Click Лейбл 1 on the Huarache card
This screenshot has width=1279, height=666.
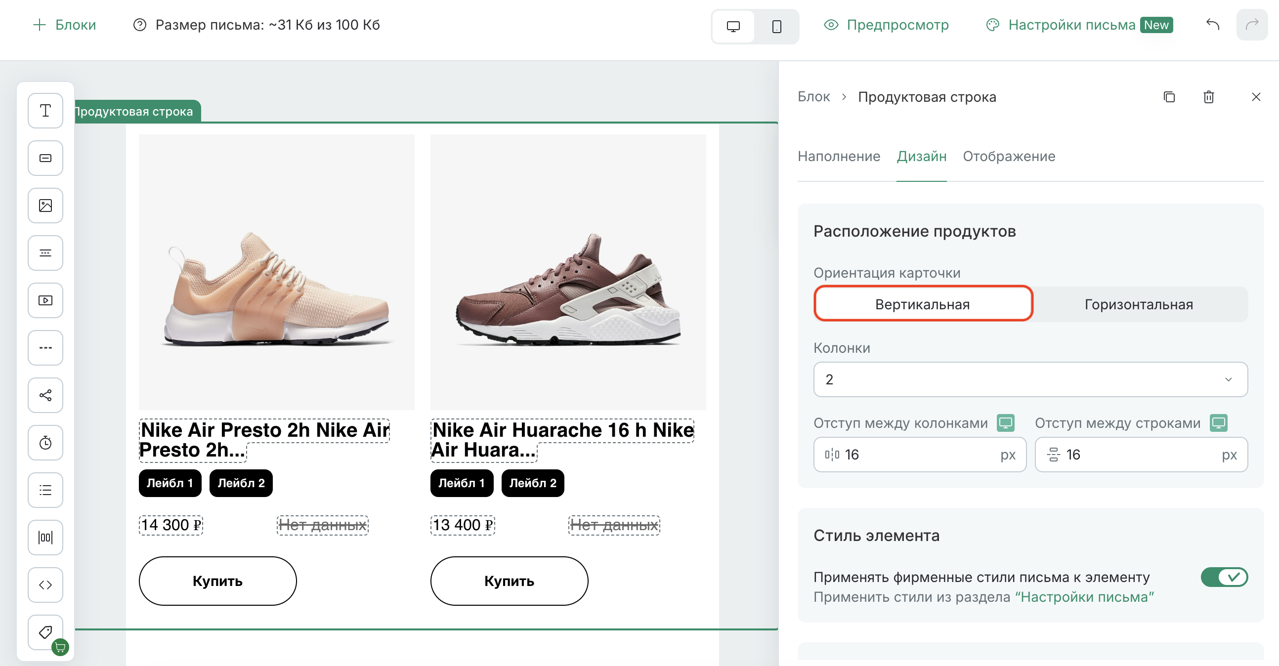(x=462, y=483)
